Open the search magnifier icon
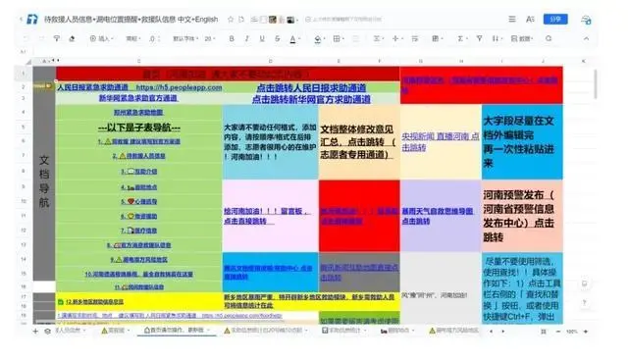This screenshot has height=361, width=628. point(549,38)
